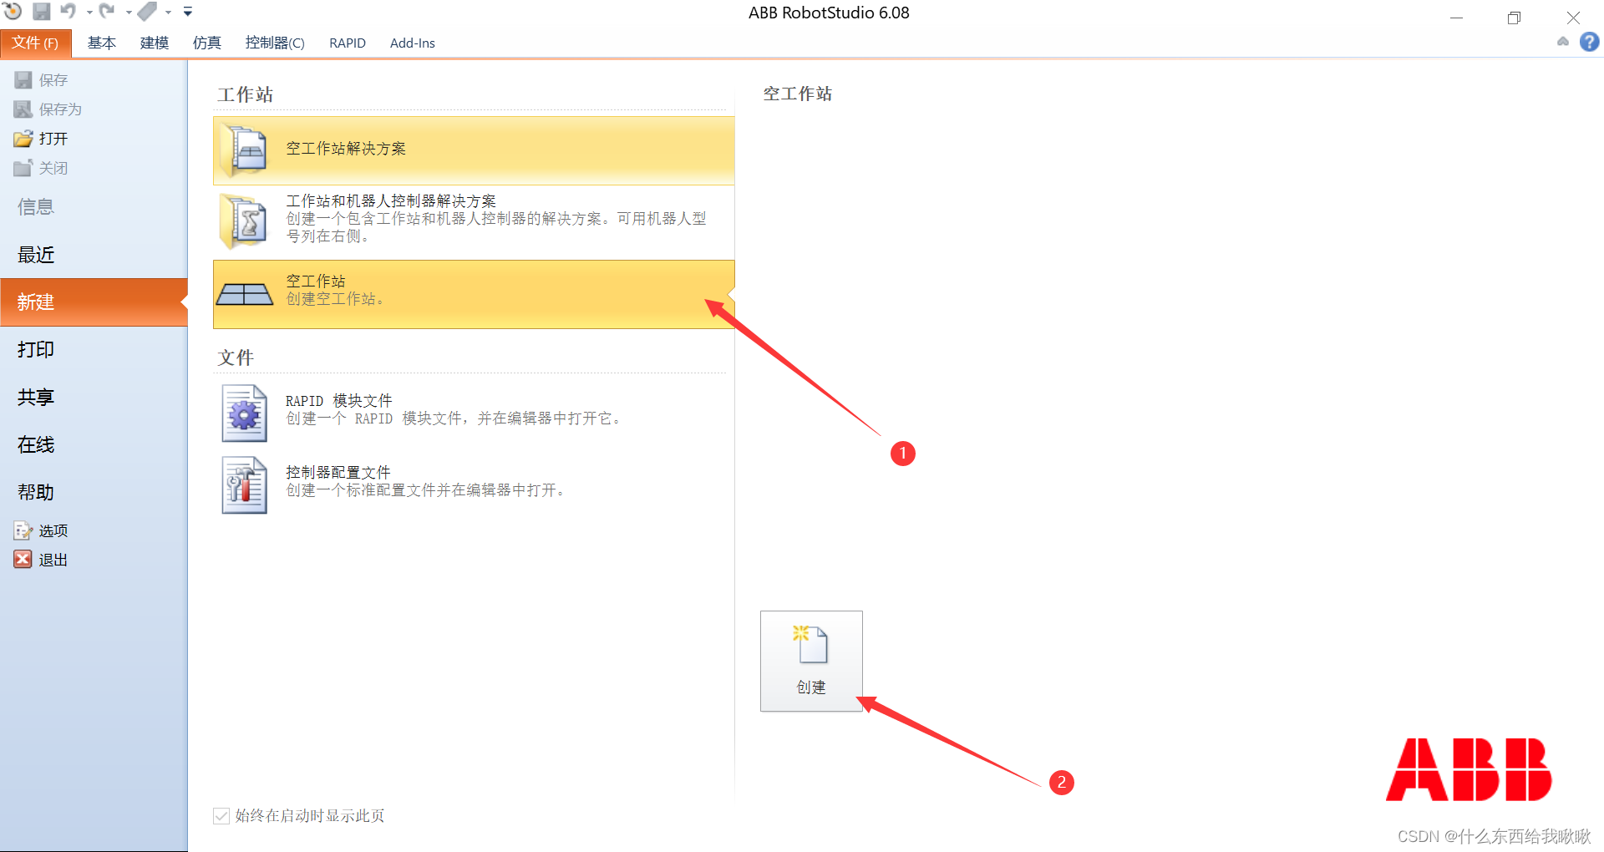
Task: Select 工作站和机器人控制器解决方案 template row
Action: [x=474, y=221]
